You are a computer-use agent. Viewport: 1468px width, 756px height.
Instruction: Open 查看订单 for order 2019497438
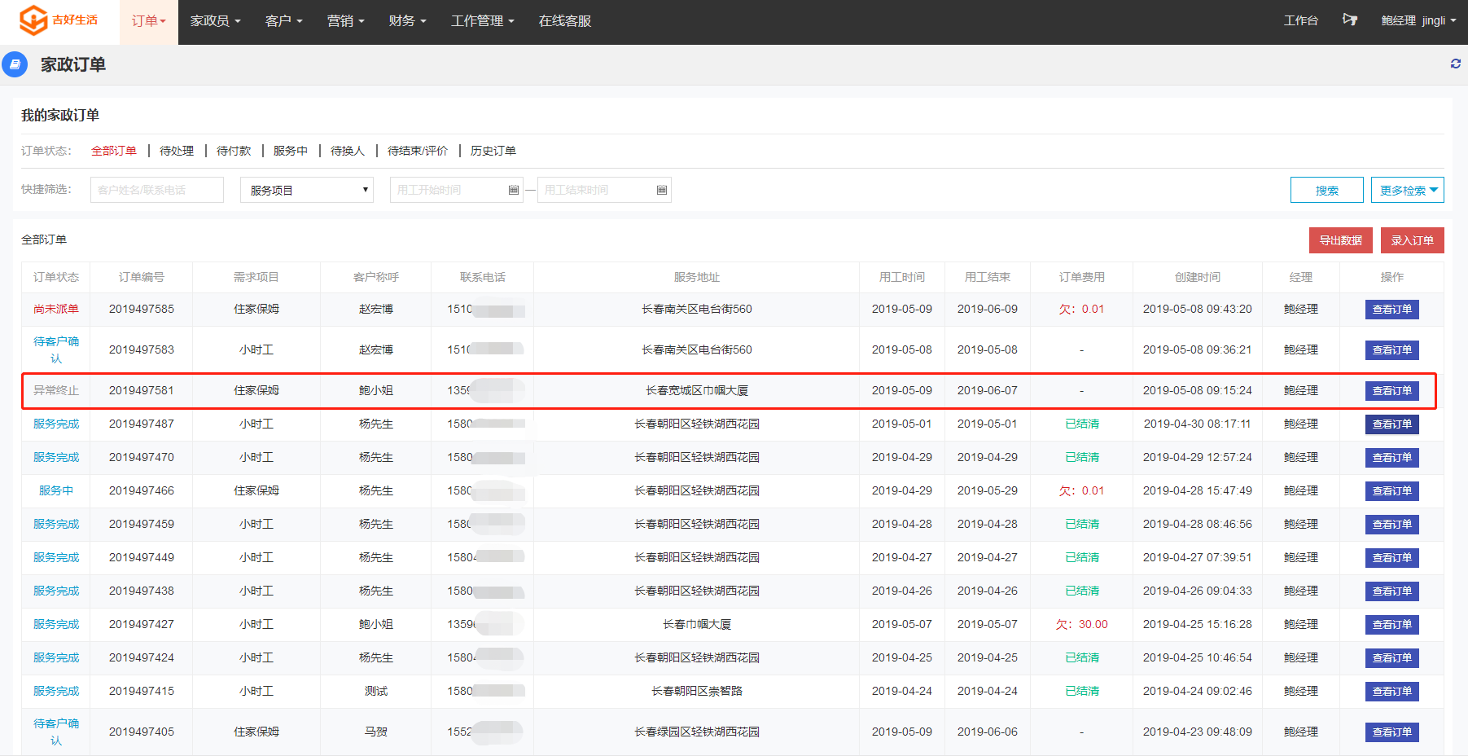pyautogui.click(x=1392, y=591)
